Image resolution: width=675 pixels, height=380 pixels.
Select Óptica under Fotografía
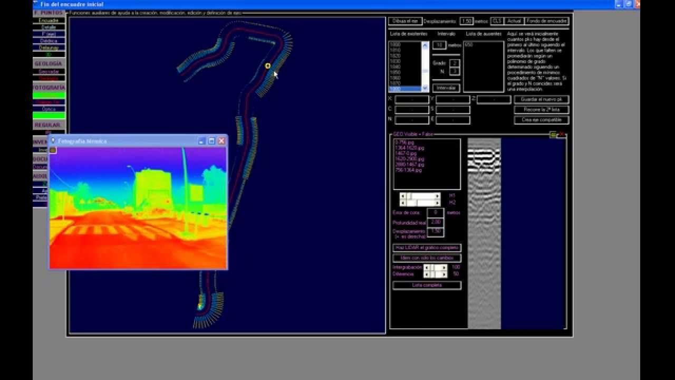pos(49,109)
